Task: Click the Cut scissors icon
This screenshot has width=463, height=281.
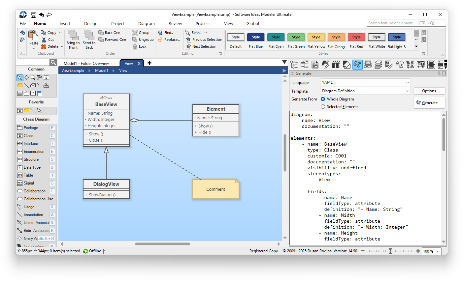Action: [x=44, y=40]
